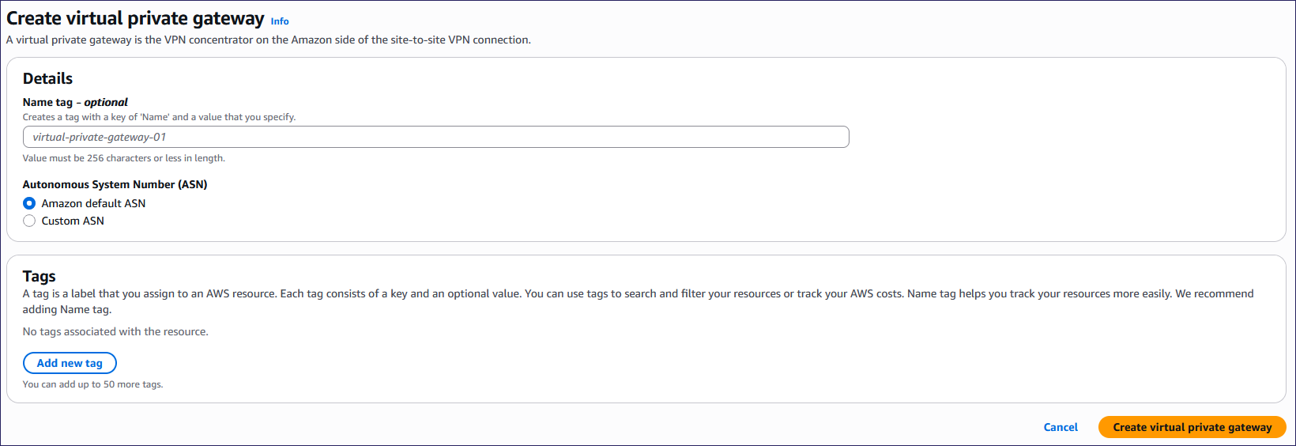The image size is (1296, 446).
Task: Click the 'Amazon default ASN' label text
Action: (93, 203)
